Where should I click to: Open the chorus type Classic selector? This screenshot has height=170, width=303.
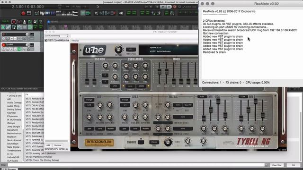(154, 142)
